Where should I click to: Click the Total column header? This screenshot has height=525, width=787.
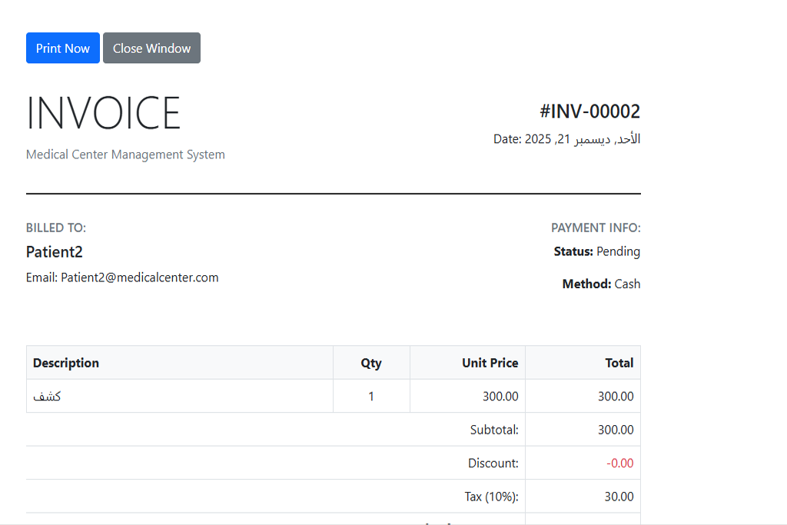coord(619,363)
